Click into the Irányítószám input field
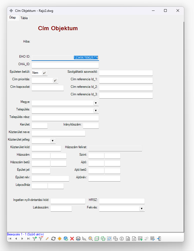The image size is (194, 251). coord(91,126)
